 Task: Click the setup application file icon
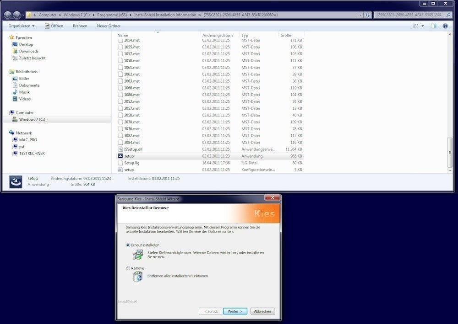(x=120, y=156)
